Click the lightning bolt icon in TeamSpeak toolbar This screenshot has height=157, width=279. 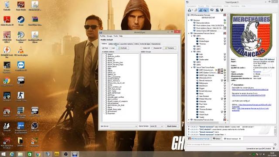pyautogui.click(x=222, y=10)
